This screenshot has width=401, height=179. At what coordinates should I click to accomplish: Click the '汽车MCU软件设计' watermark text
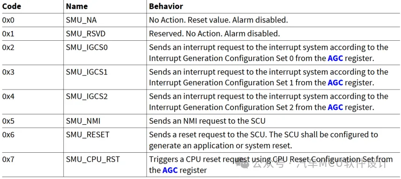click(342, 164)
